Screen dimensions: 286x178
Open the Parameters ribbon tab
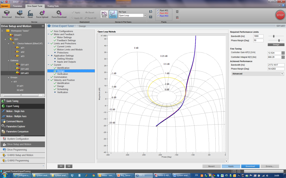(x=18, y=6)
